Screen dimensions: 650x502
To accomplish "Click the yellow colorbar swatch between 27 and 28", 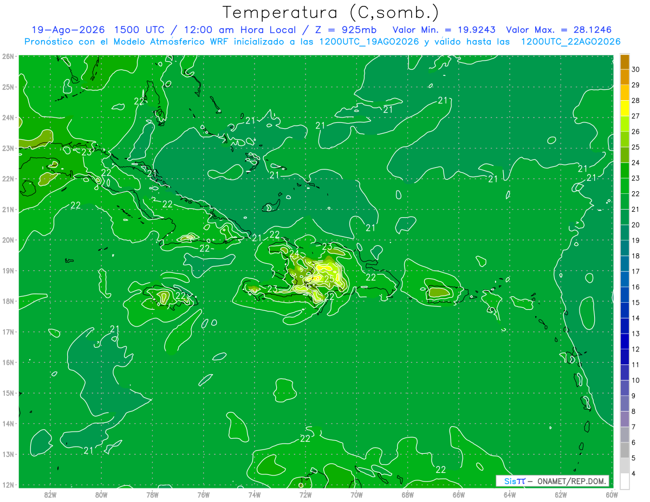I will click(x=625, y=107).
